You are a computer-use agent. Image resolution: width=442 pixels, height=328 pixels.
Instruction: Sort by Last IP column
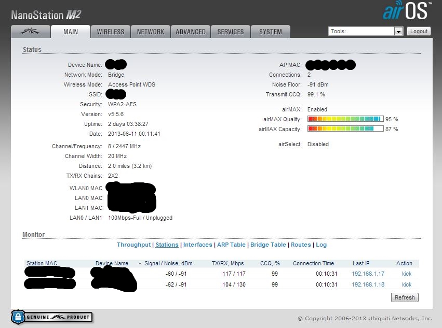pos(361,263)
